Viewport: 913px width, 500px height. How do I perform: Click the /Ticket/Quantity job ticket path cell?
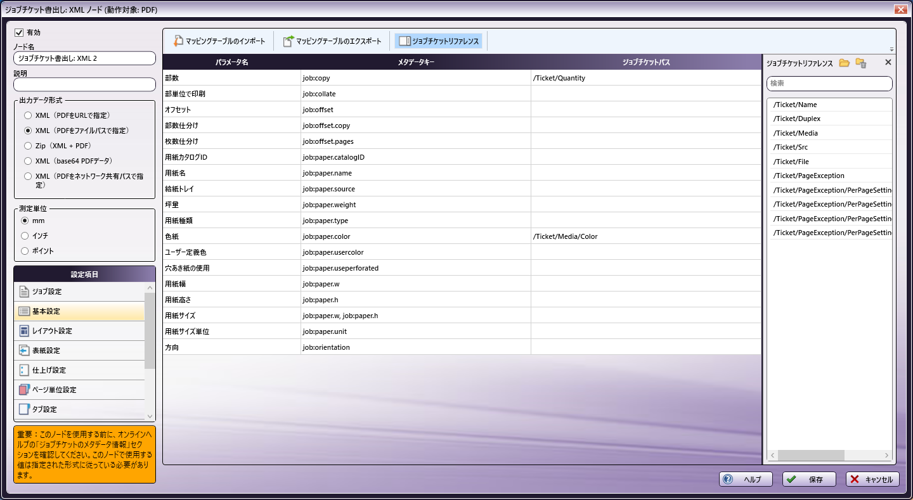646,78
